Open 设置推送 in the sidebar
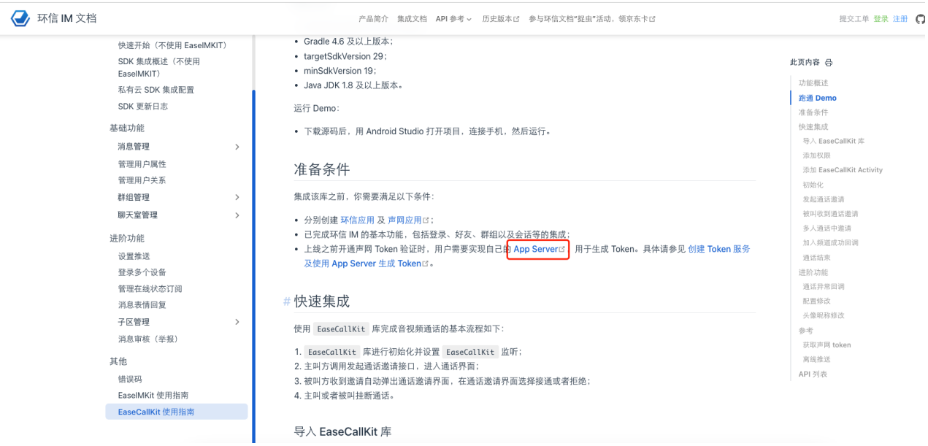Viewport: 928px width, 446px height. pos(134,256)
